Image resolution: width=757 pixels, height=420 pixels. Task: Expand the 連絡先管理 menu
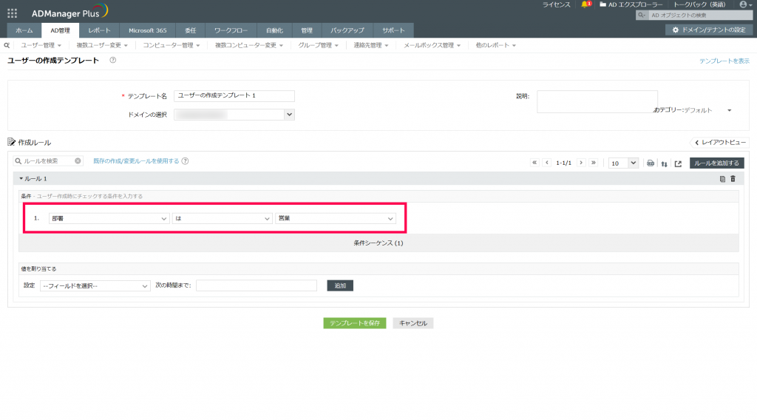[371, 45]
